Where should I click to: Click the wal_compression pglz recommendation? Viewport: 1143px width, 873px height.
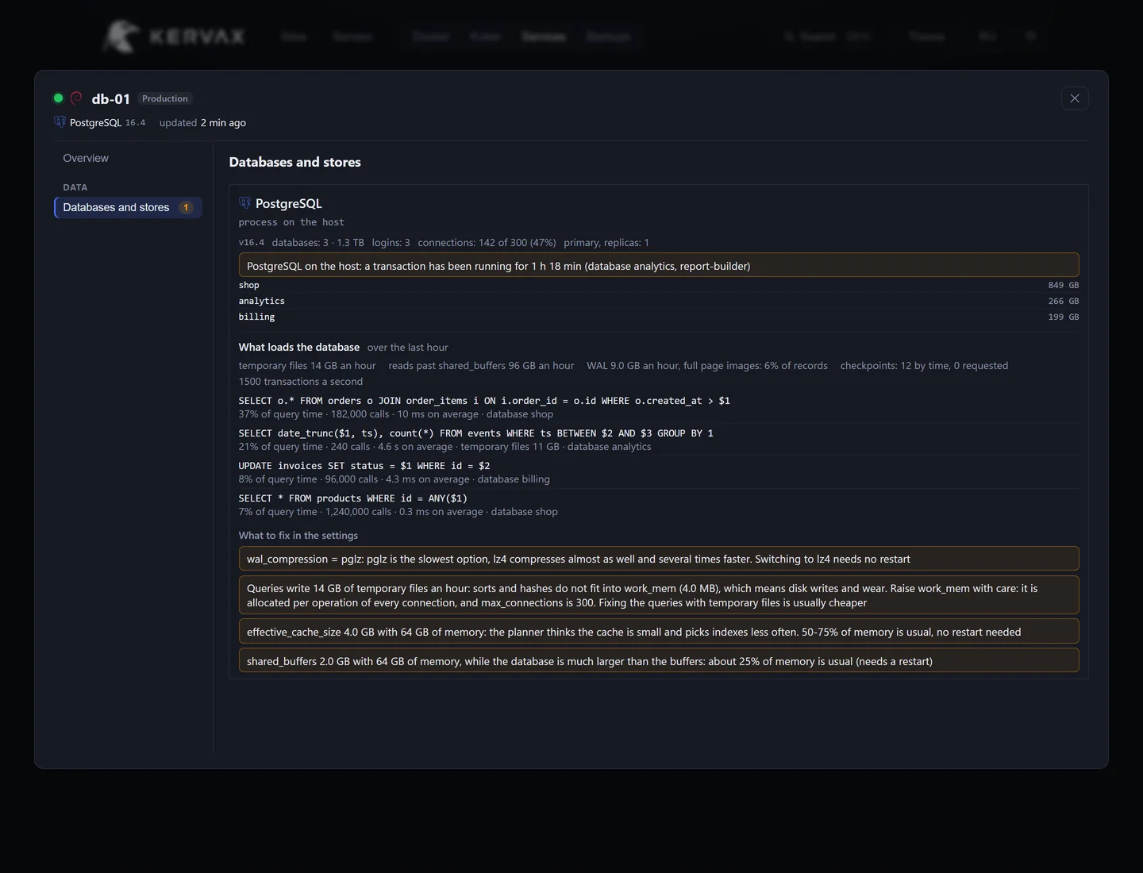[659, 559]
